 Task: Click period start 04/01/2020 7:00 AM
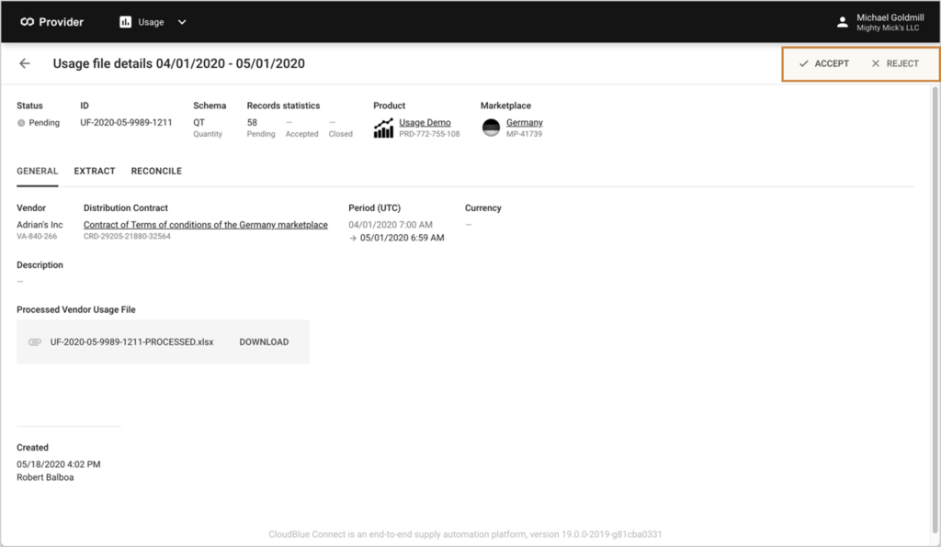tap(390, 225)
